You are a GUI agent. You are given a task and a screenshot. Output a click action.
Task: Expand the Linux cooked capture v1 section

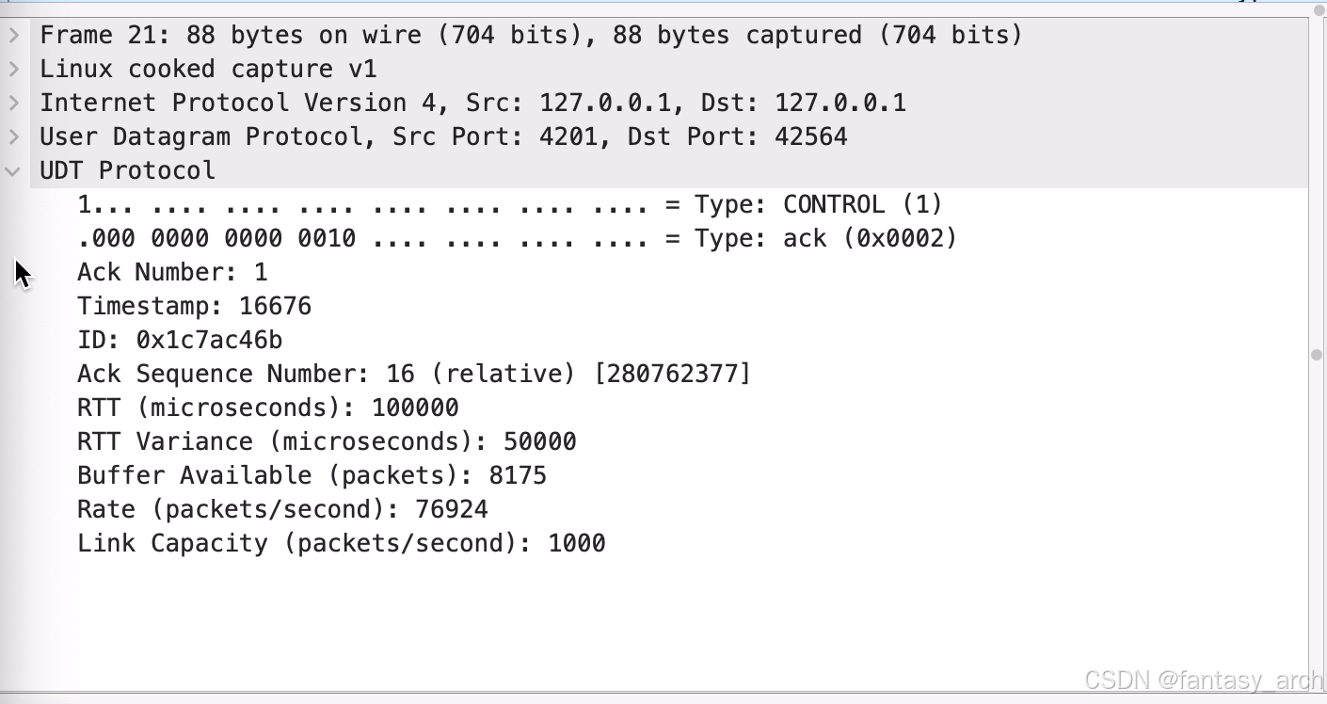tap(13, 69)
